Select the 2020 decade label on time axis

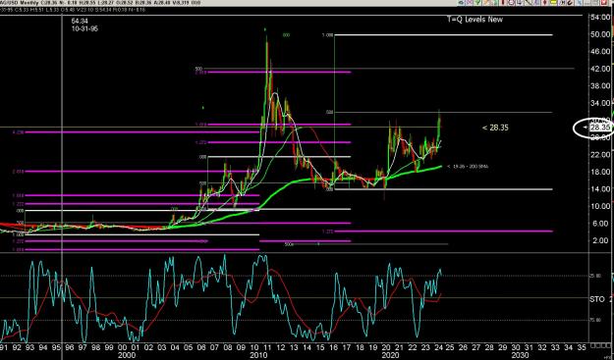pos(390,355)
